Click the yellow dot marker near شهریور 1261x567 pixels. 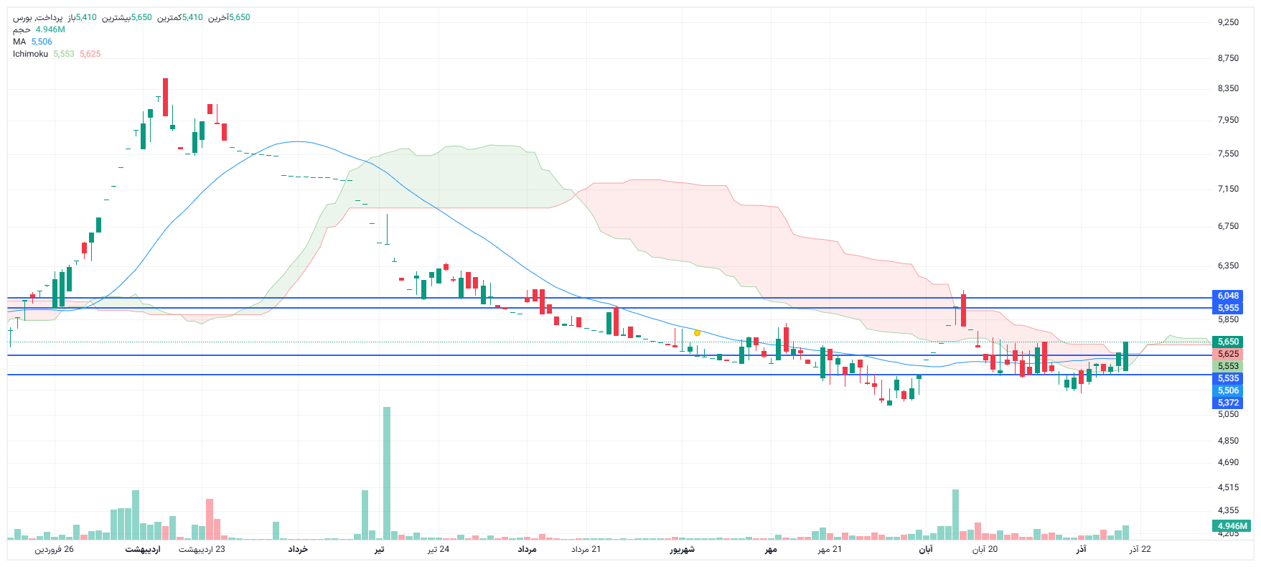click(697, 333)
